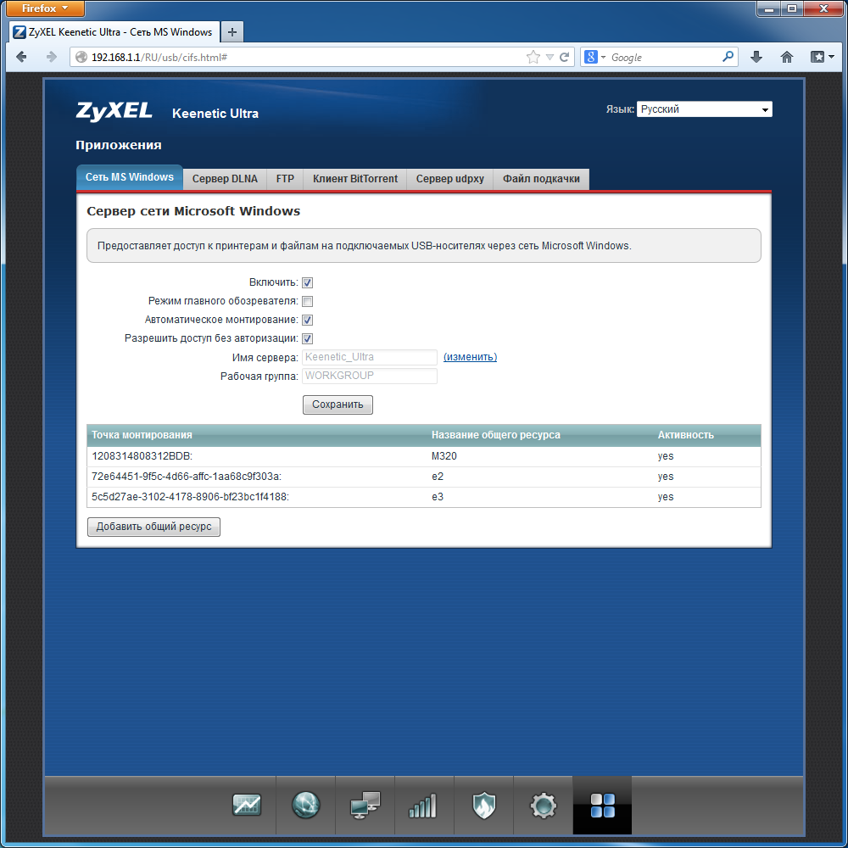Click the site identity globe icon
This screenshot has width=848, height=848.
(81, 57)
